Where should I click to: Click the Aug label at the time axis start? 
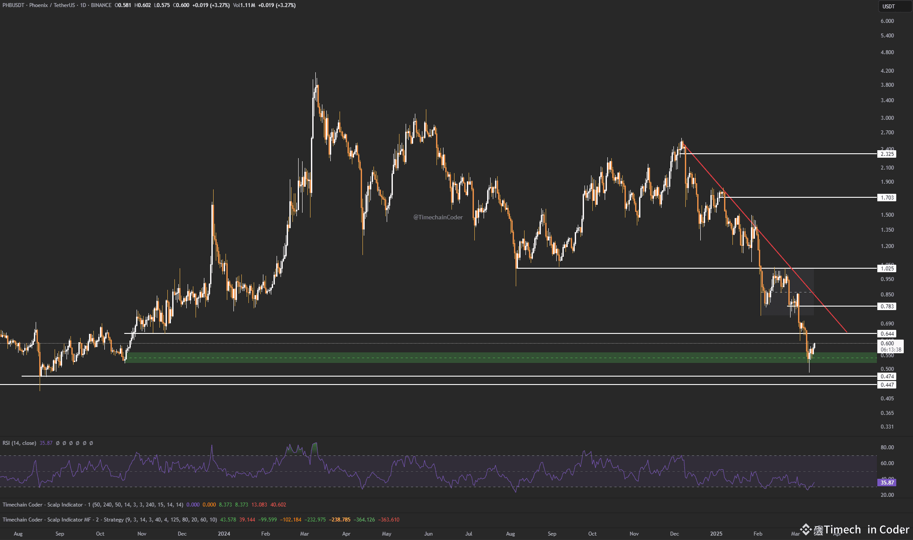[x=18, y=534]
